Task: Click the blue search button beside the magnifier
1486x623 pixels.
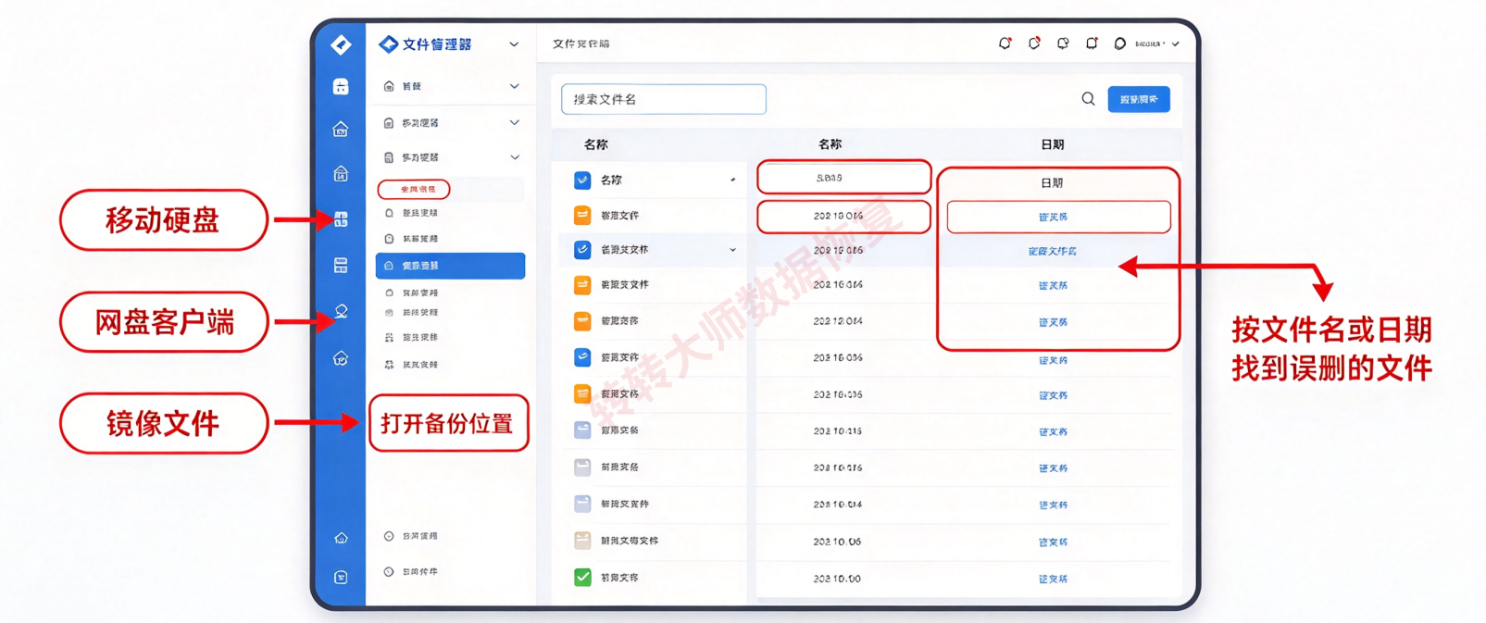Action: coord(1139,99)
